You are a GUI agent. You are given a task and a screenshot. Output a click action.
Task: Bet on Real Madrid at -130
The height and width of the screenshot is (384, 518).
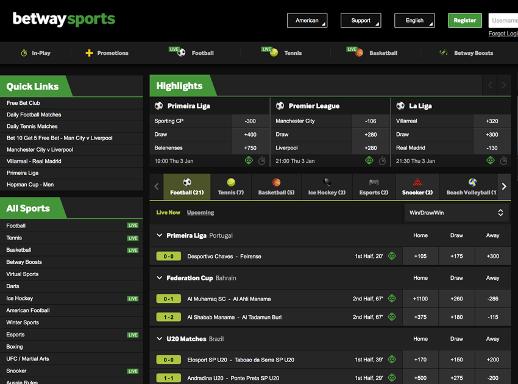[492, 148]
